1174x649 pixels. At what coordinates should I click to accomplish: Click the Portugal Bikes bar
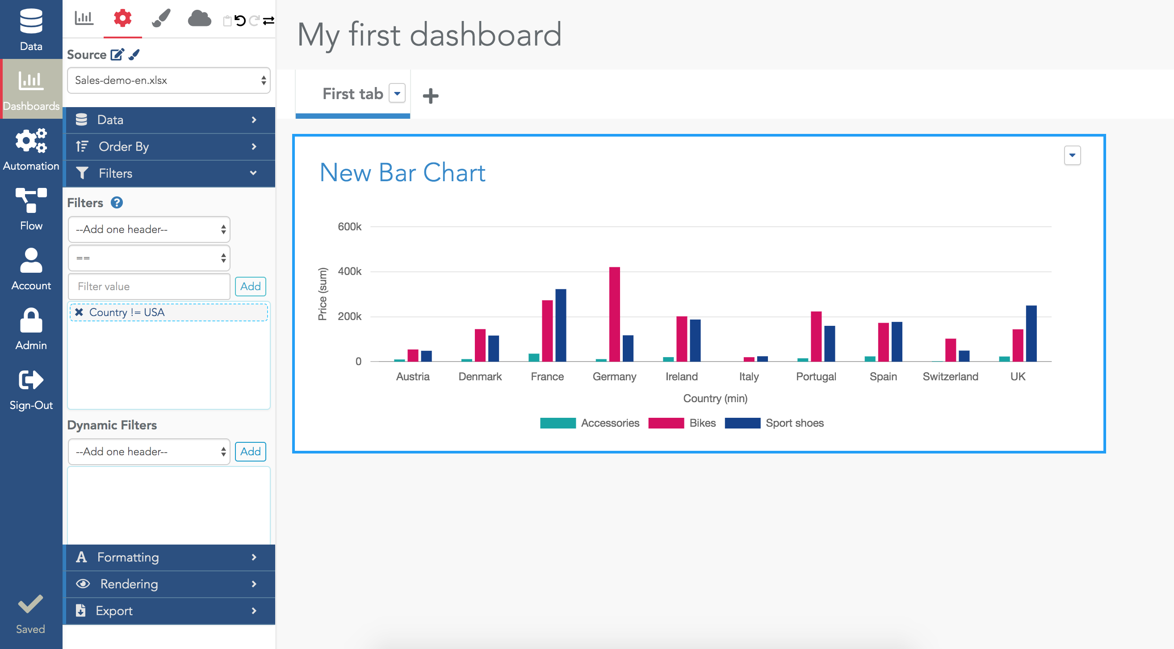coord(816,337)
